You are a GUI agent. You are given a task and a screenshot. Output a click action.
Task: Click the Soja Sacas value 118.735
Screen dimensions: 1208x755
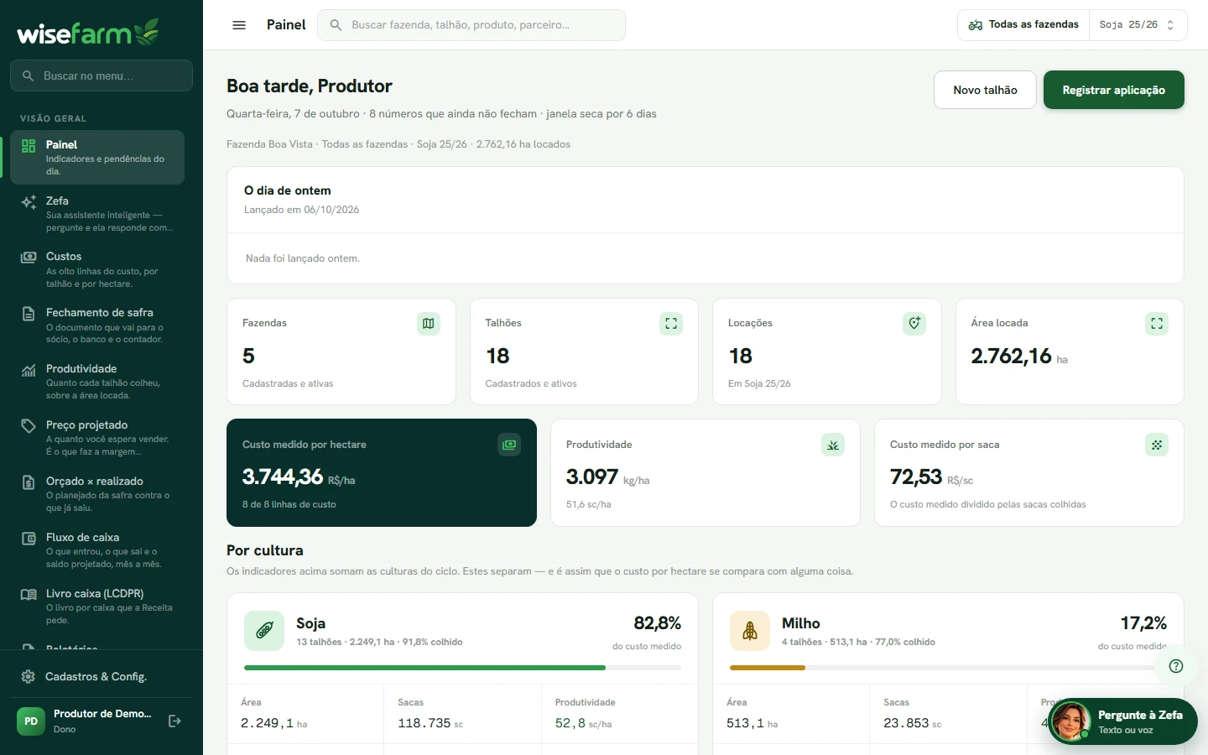click(x=424, y=723)
